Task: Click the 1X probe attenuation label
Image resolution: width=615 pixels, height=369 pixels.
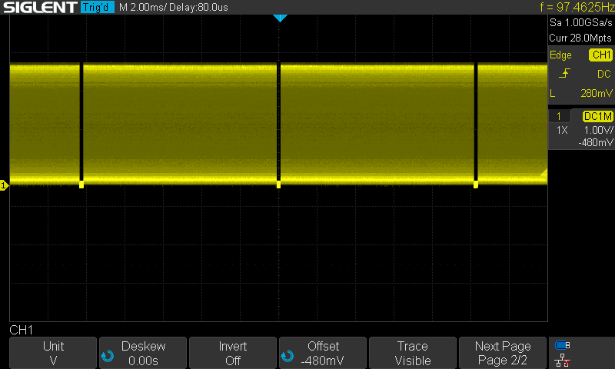Action: pos(562,130)
